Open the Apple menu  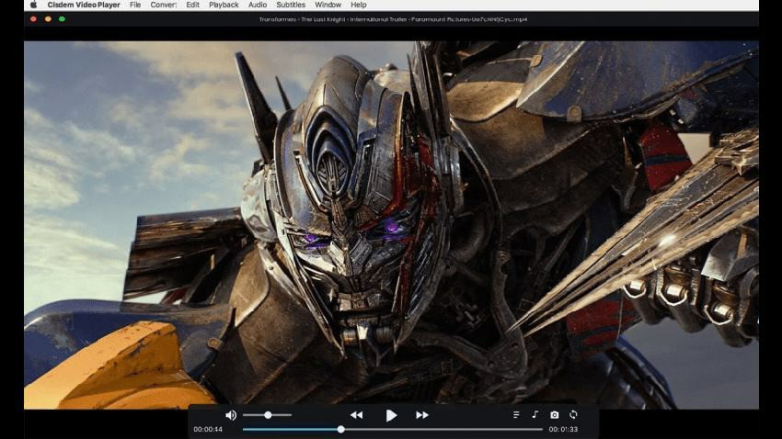click(x=33, y=5)
